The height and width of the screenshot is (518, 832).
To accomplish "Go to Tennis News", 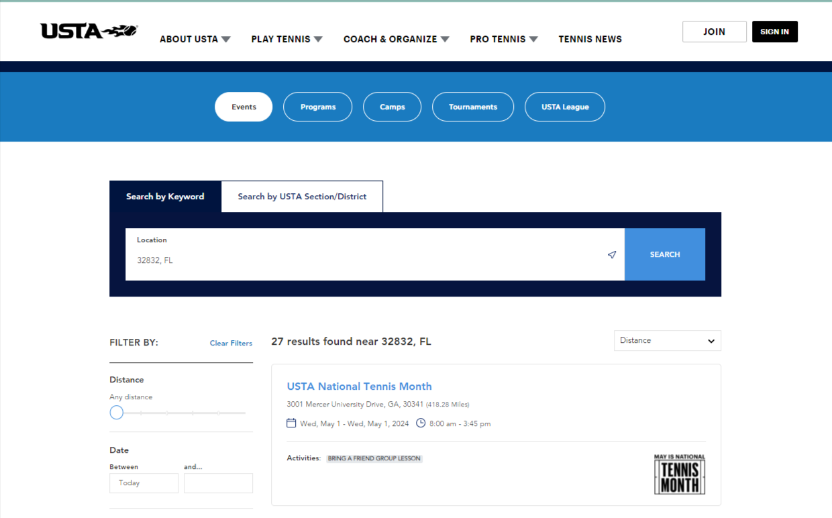I will click(x=590, y=39).
